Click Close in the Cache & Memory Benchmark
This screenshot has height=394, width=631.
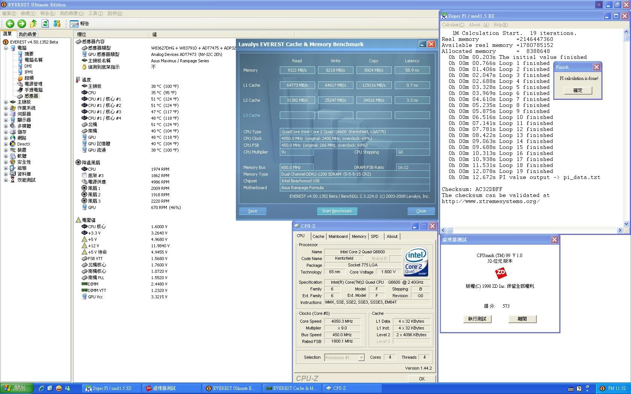[x=421, y=211]
